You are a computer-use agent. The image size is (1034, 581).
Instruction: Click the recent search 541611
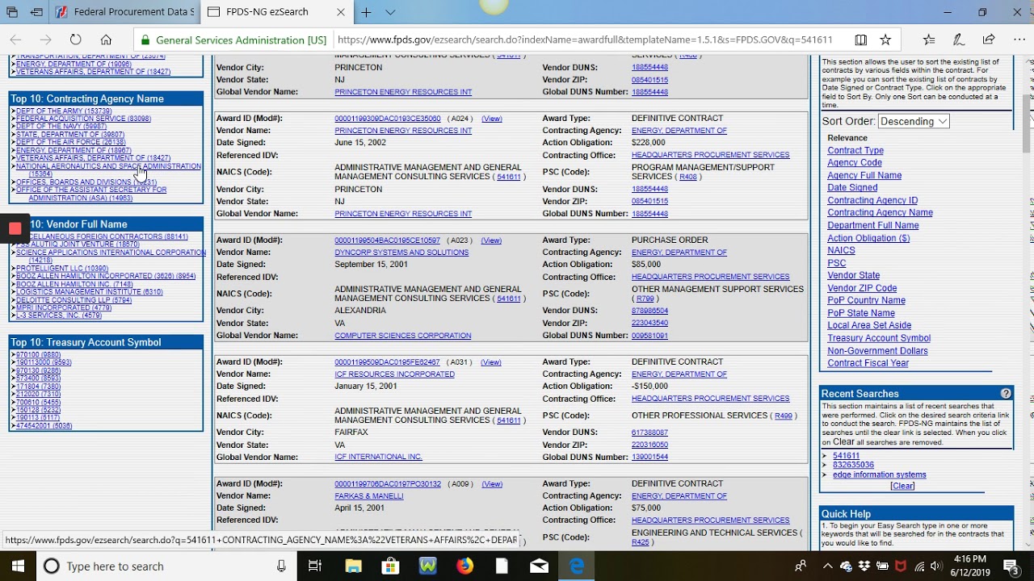[846, 456]
